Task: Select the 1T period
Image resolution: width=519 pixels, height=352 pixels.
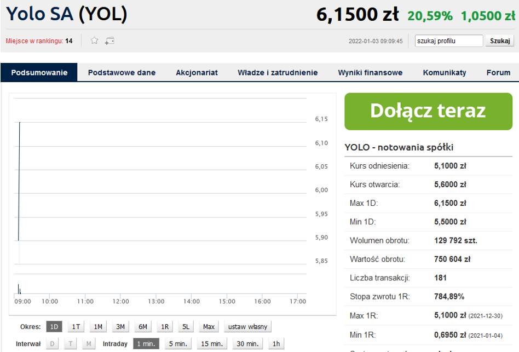Action: (76, 326)
